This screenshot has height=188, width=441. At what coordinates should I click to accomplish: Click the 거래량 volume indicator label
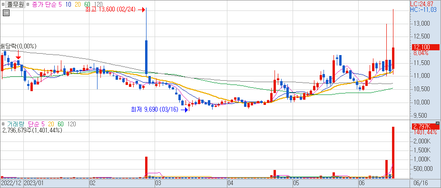click(16, 124)
